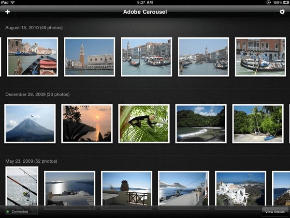Open the St. Mark's Campanile tower photo
The height and width of the screenshot is (218, 290).
coord(89,57)
